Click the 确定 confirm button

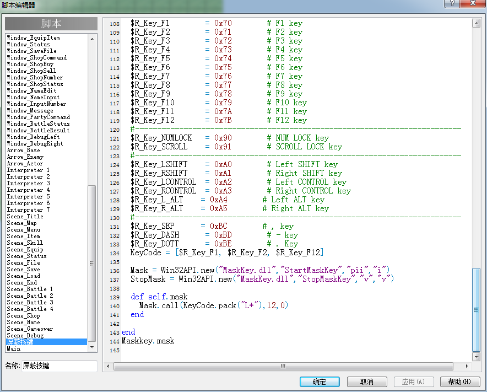(320, 382)
